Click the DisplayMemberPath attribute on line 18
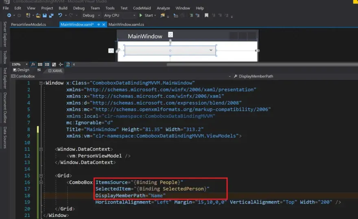The height and width of the screenshot is (219, 358). [x=120, y=195]
